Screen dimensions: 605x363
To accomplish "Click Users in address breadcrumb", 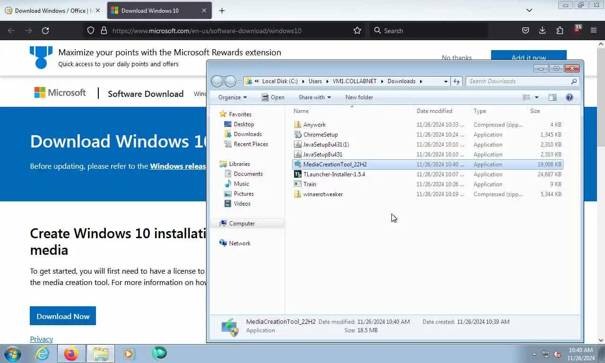I will (x=315, y=81).
